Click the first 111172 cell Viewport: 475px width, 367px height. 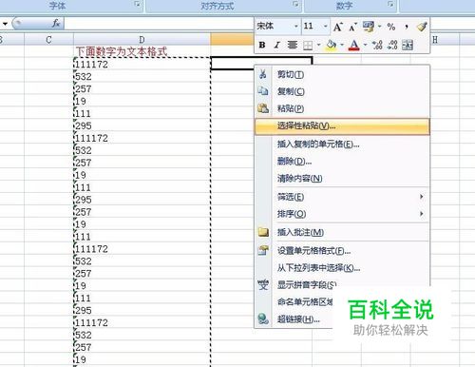pyautogui.click(x=142, y=64)
